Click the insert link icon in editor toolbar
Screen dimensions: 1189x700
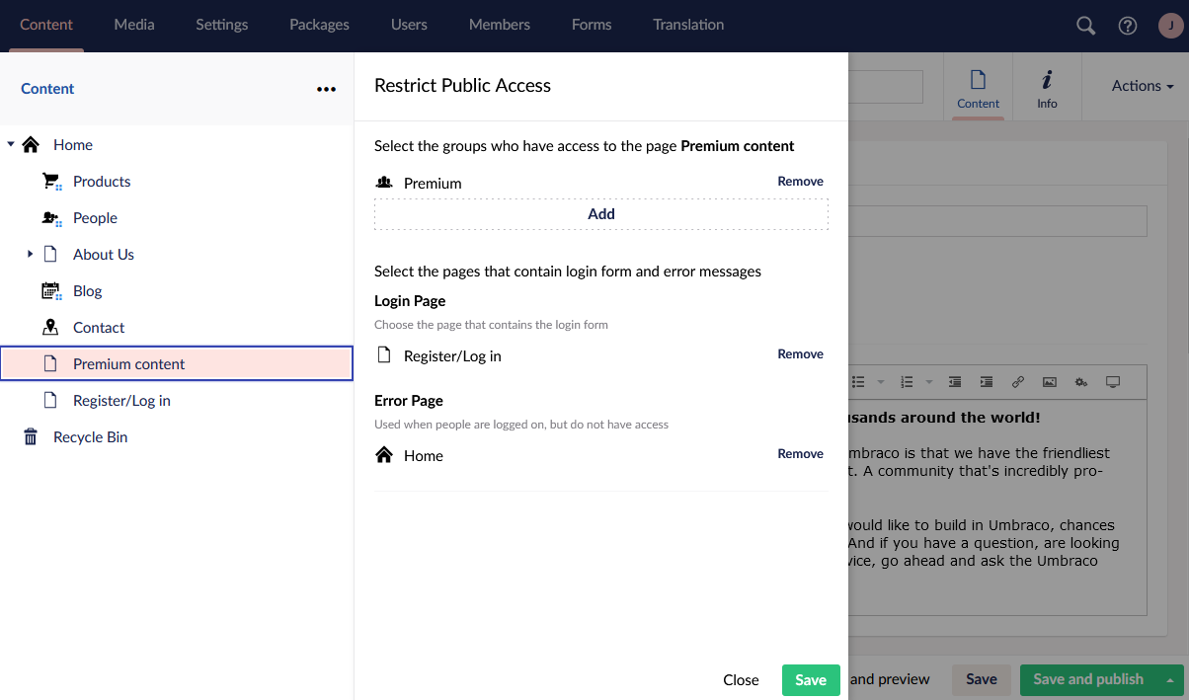point(1017,382)
